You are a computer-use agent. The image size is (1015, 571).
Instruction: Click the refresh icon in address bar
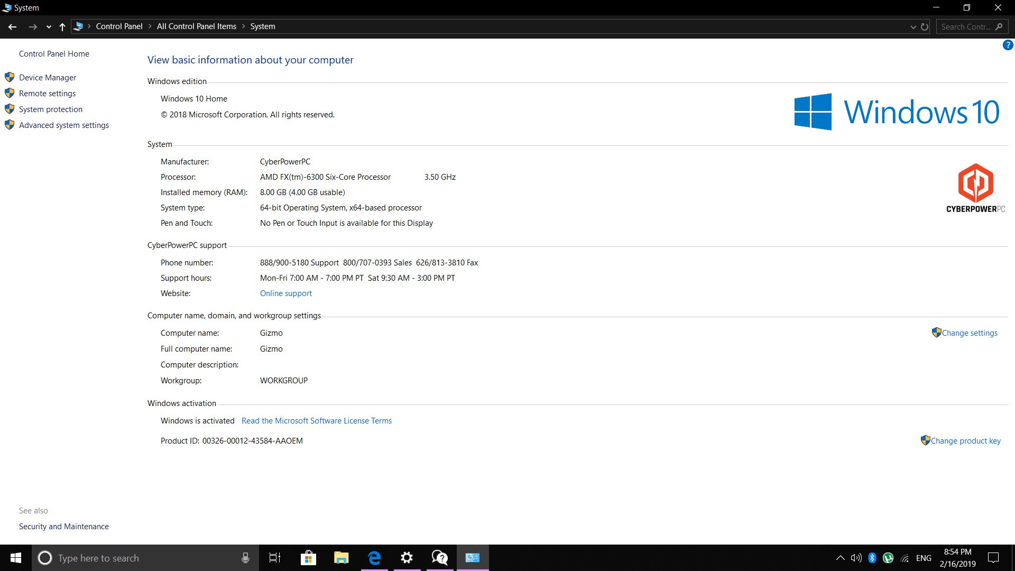925,27
